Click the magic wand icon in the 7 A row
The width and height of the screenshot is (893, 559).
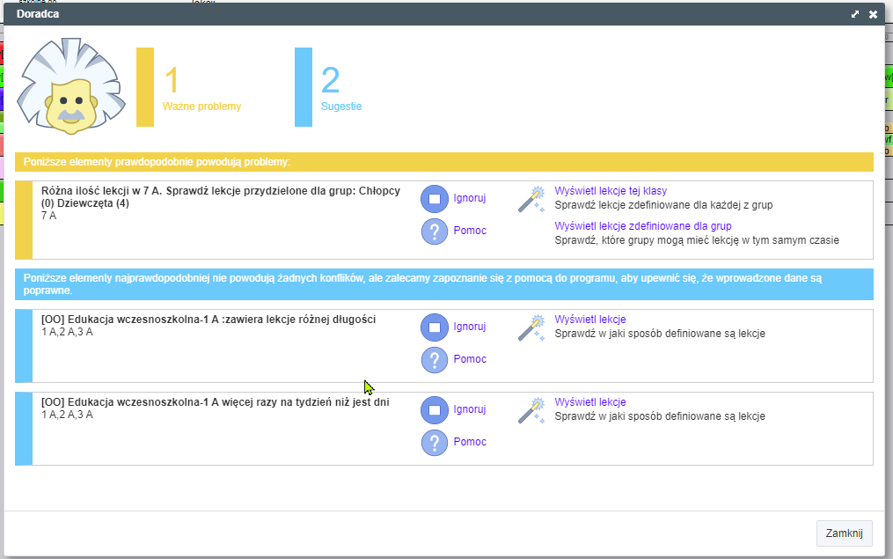(531, 199)
